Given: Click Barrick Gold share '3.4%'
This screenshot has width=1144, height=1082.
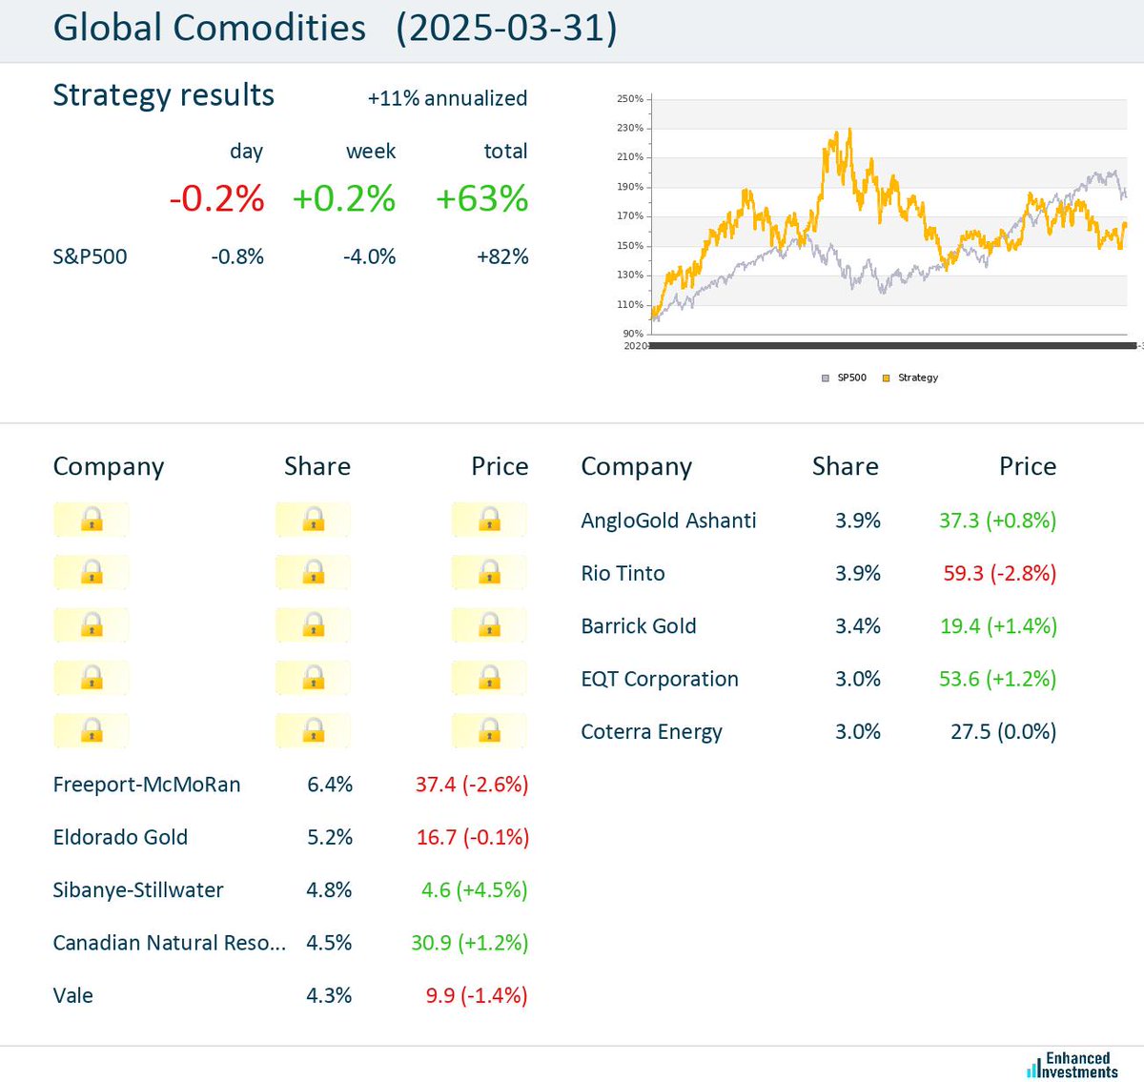Looking at the screenshot, I should 858,626.
